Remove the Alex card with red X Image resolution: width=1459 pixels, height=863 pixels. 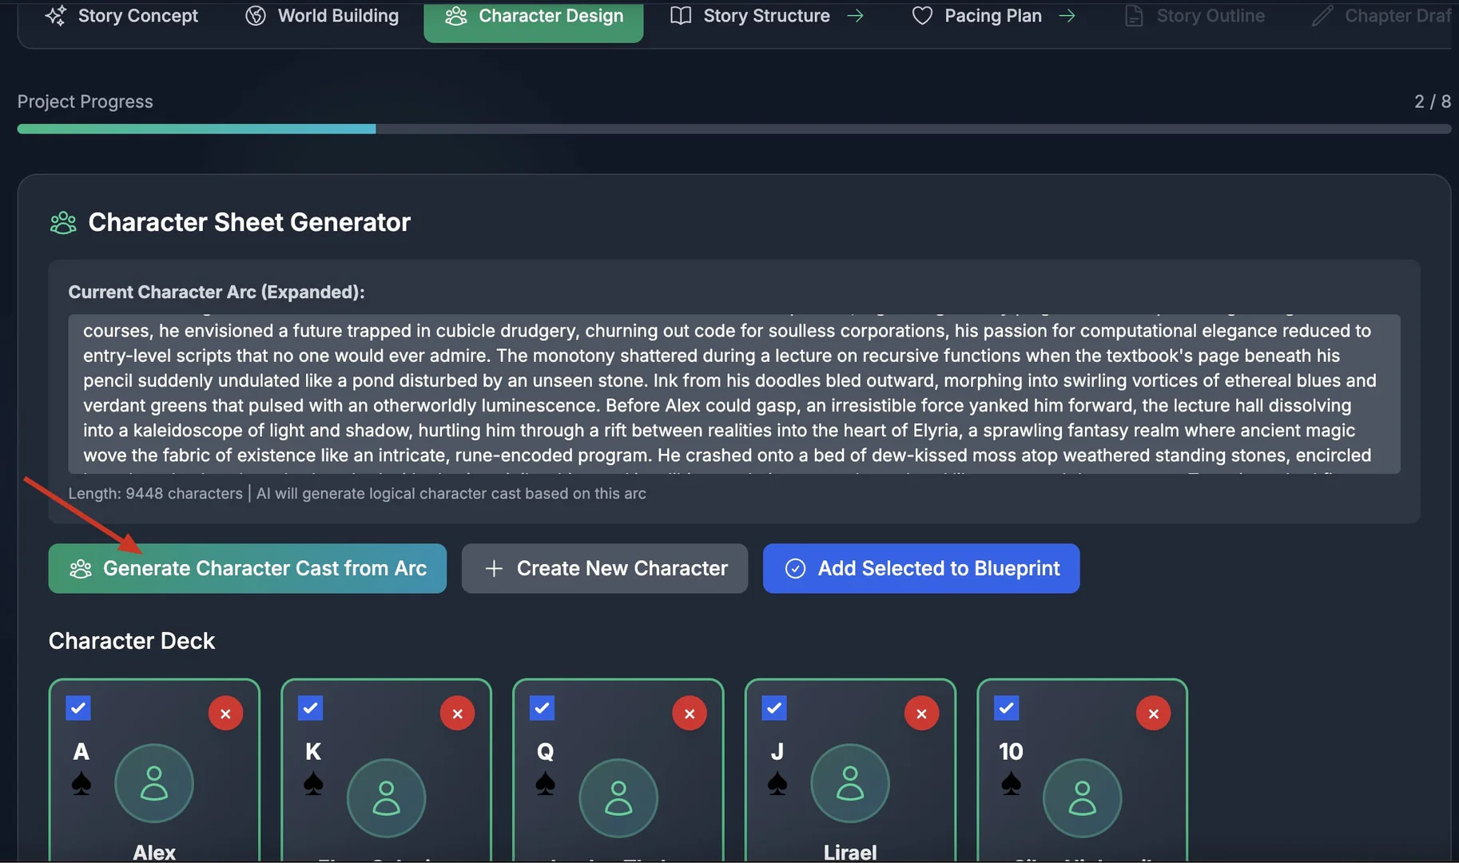225,714
